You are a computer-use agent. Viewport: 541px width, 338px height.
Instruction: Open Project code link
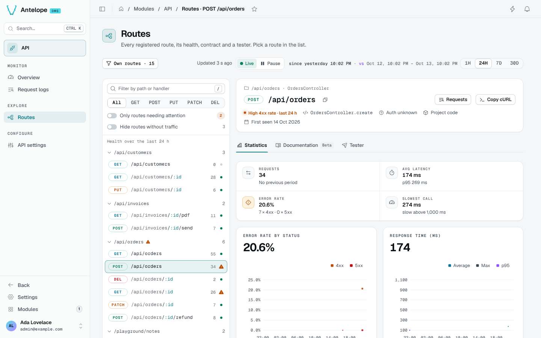click(x=440, y=113)
